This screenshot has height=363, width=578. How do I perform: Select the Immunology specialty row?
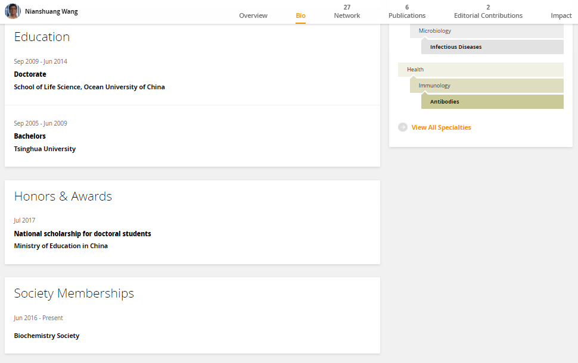pyautogui.click(x=487, y=86)
